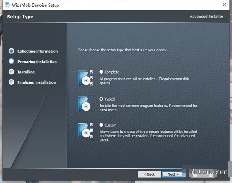
Task: Click 'Allows users to choose which program features' description
Action: click(148, 136)
